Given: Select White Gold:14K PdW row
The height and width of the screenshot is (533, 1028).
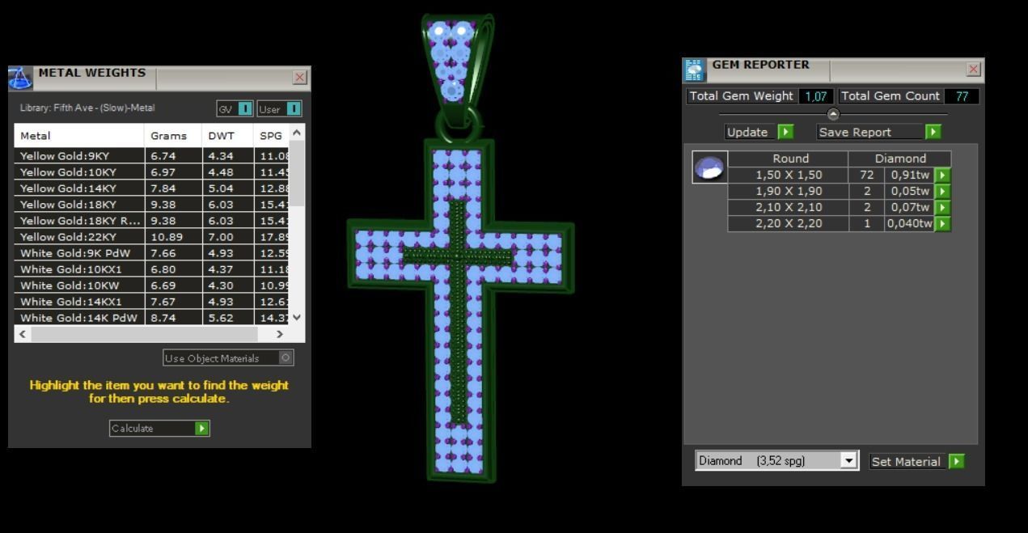Looking at the screenshot, I should [x=152, y=318].
